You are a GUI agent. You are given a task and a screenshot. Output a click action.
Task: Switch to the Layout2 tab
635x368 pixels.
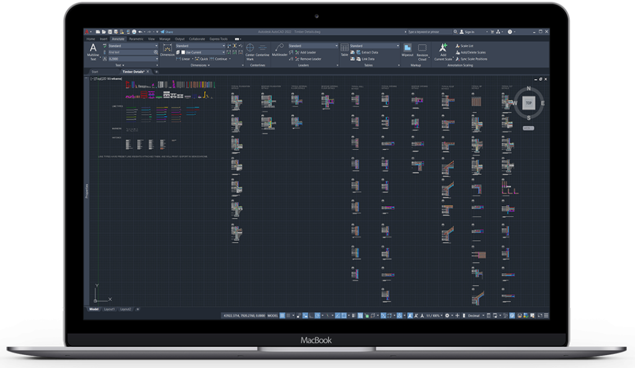125,309
